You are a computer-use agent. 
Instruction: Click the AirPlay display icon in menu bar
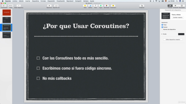point(159,1)
